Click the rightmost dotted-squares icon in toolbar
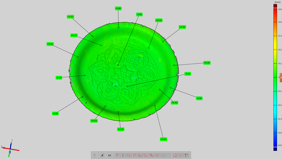Image resolution: width=282 pixels, height=159 pixels. [x=186, y=155]
